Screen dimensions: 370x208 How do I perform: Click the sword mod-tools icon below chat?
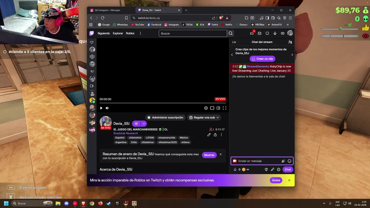(272, 170)
